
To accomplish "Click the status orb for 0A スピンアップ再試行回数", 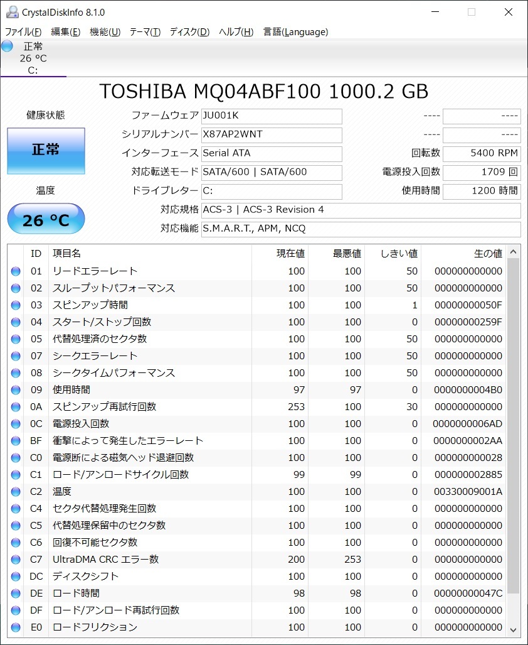I will pyautogui.click(x=16, y=407).
